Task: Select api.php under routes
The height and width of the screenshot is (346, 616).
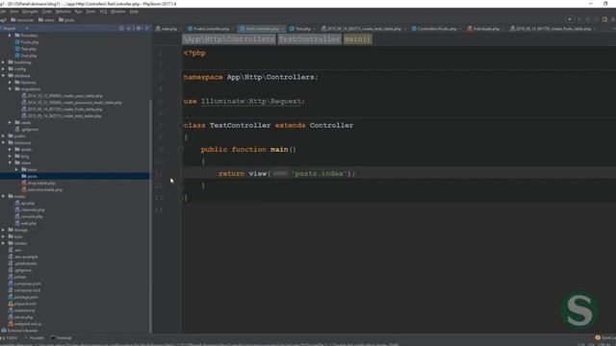Action: point(25,203)
